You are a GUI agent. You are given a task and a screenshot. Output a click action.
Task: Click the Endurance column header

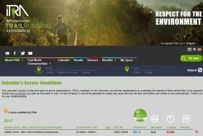pos(140,127)
